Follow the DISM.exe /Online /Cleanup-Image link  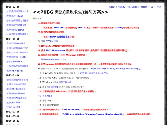(93, 114)
